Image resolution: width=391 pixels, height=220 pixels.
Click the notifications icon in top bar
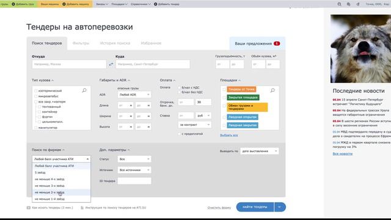(358, 4)
